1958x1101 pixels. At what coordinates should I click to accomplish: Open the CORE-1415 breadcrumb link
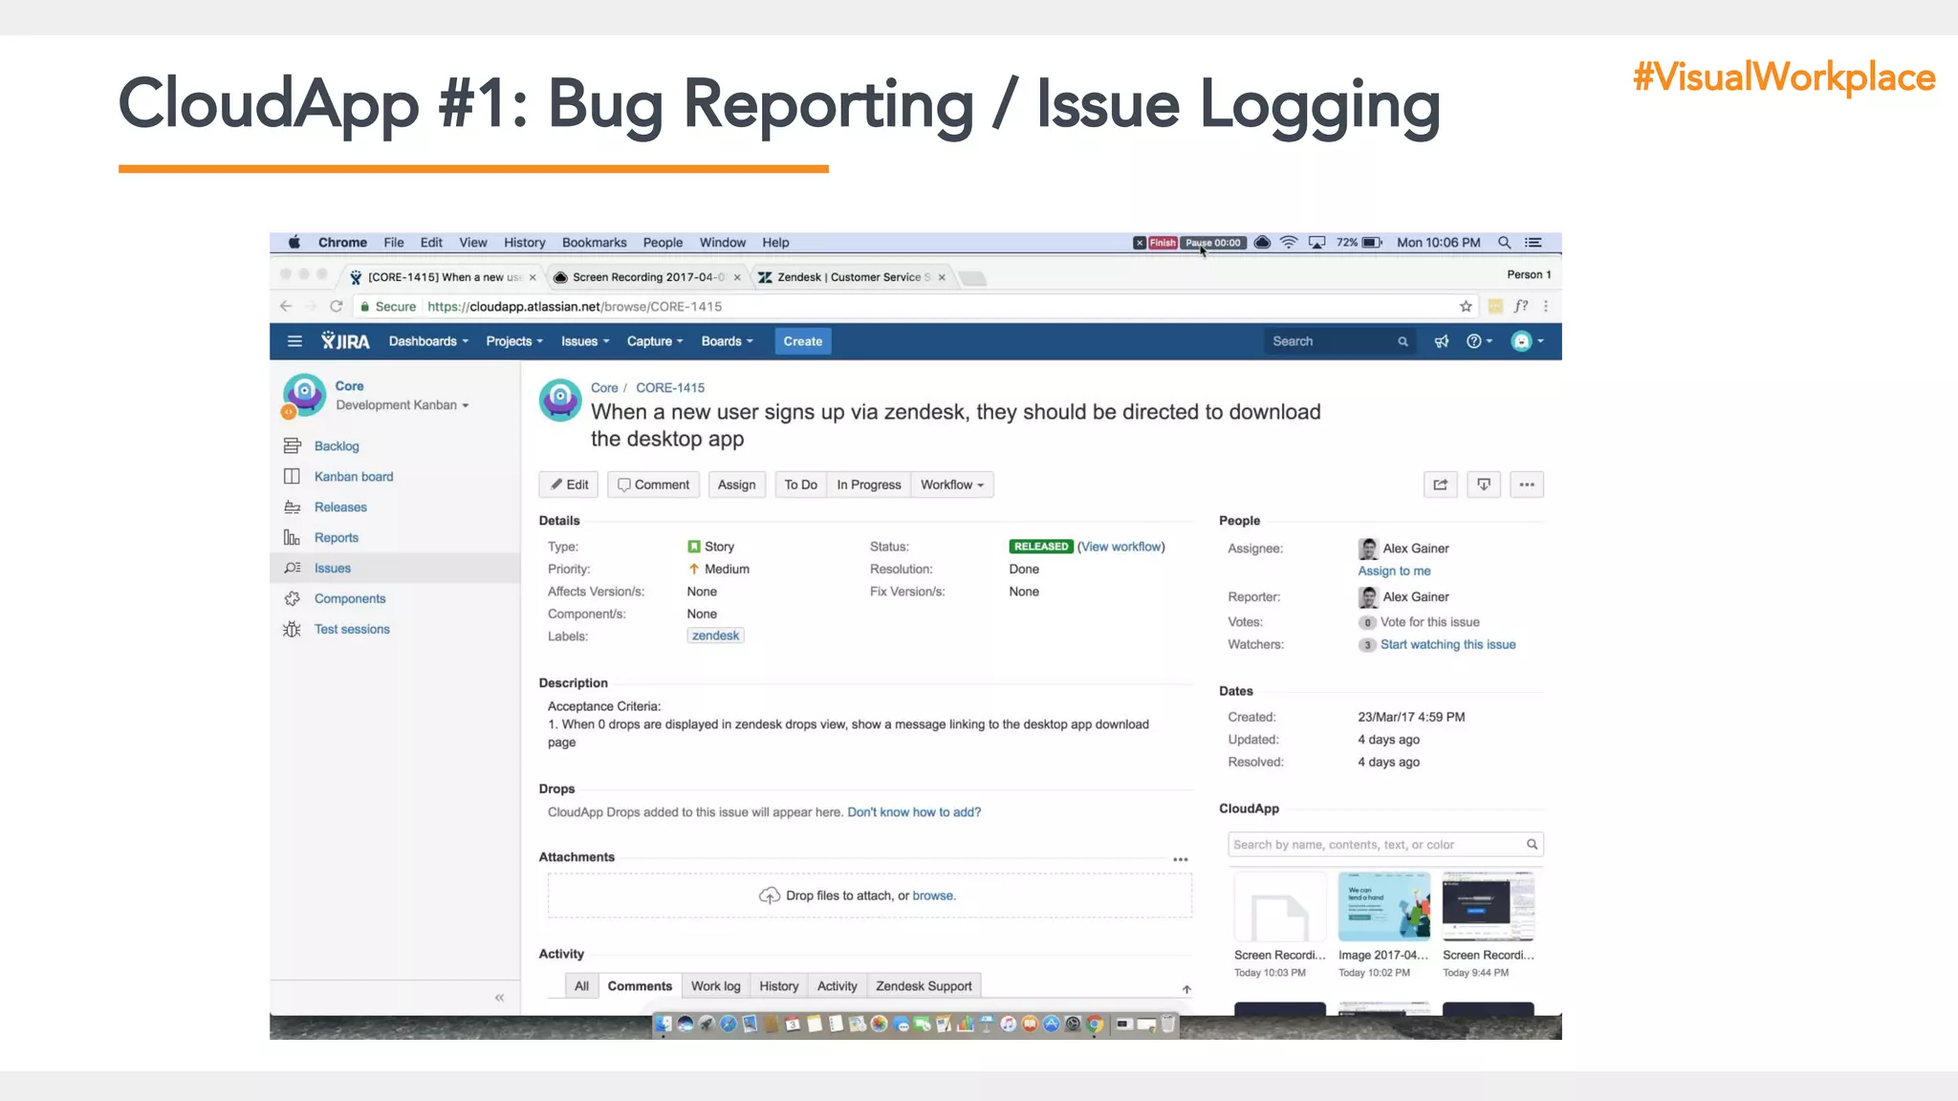670,388
